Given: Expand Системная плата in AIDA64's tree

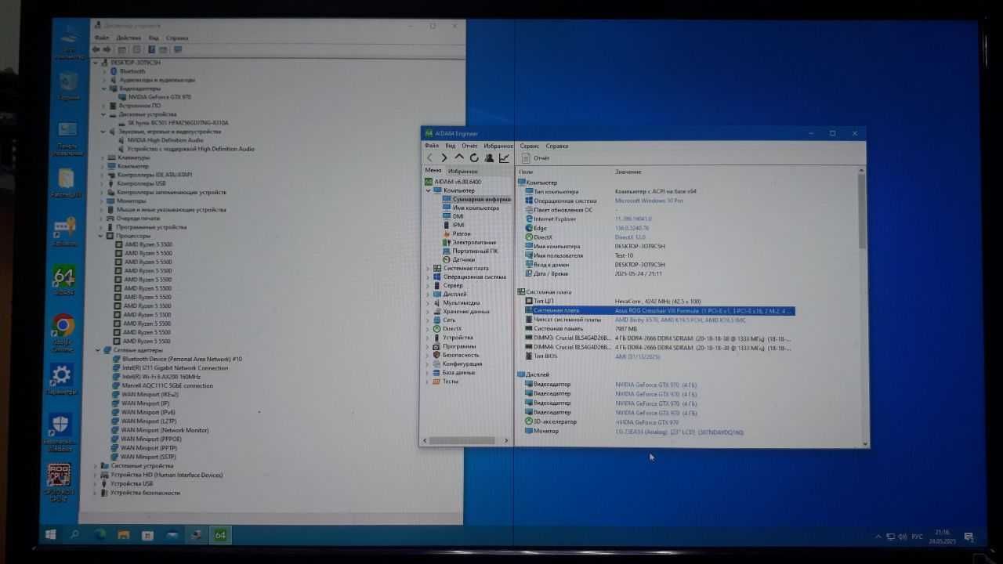Looking at the screenshot, I should click(x=428, y=268).
